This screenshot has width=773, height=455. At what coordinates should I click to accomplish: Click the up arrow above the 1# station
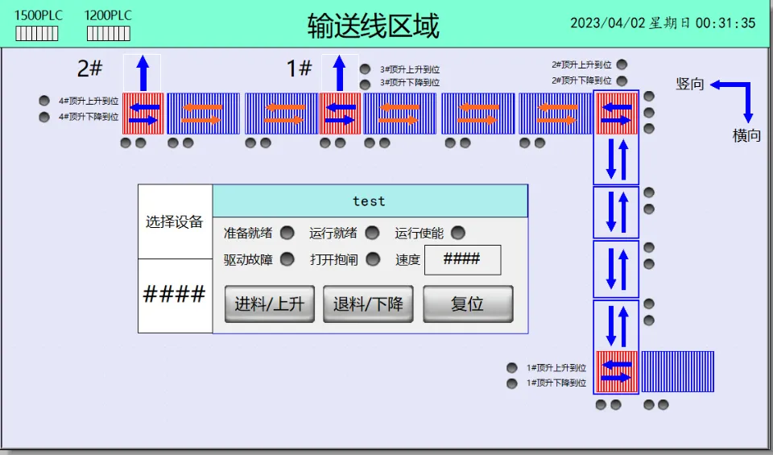pyautogui.click(x=339, y=73)
